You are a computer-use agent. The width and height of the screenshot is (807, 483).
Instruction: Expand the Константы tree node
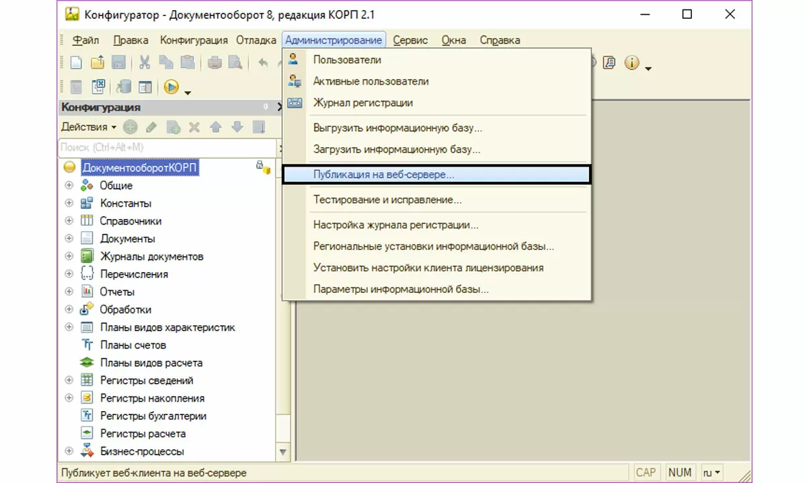(69, 203)
